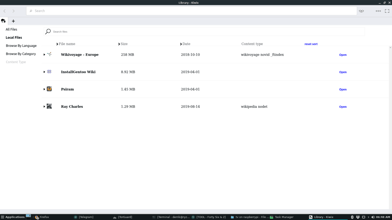The image size is (392, 220).
Task: Open the Applications menu in taskbar
Action: (x=13, y=217)
